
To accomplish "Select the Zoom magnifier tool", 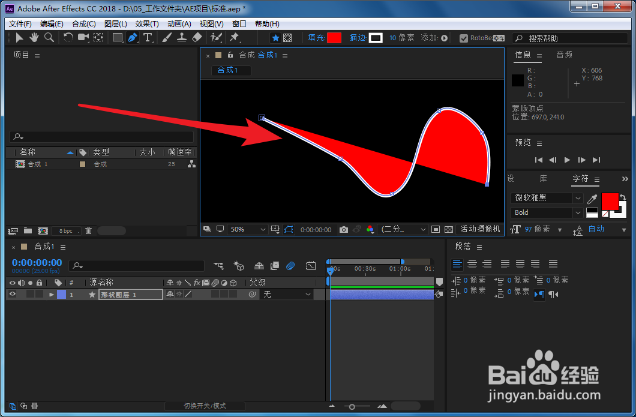I will [49, 38].
